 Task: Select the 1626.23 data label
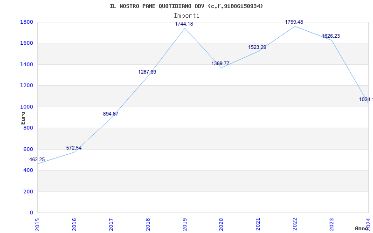tap(331, 36)
